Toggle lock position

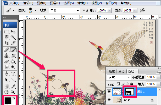127,84
